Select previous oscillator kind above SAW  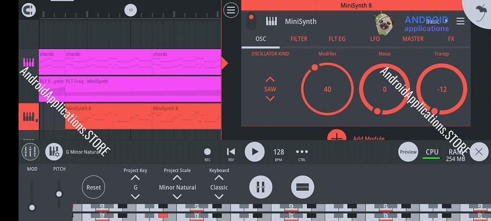[270, 79]
